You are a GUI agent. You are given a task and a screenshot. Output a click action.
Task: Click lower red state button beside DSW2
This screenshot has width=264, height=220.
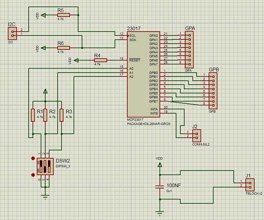[33, 175]
